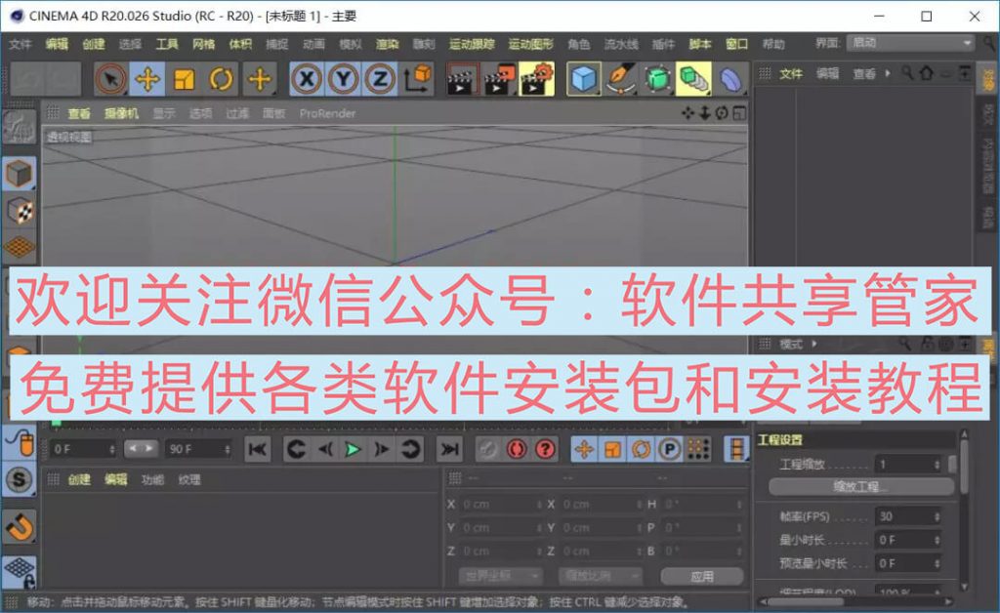Click the film strip timeline layout icon

click(x=736, y=449)
